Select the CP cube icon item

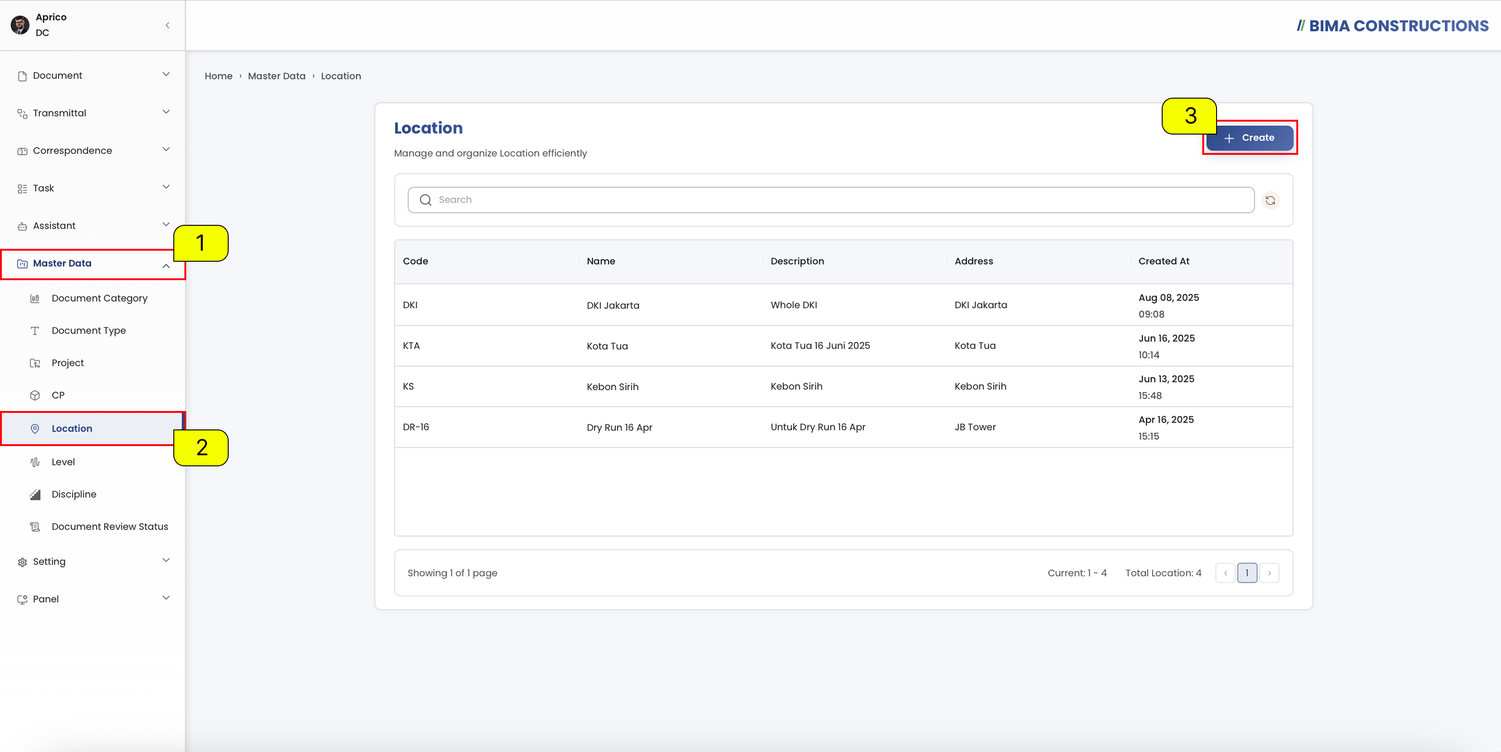click(x=35, y=395)
